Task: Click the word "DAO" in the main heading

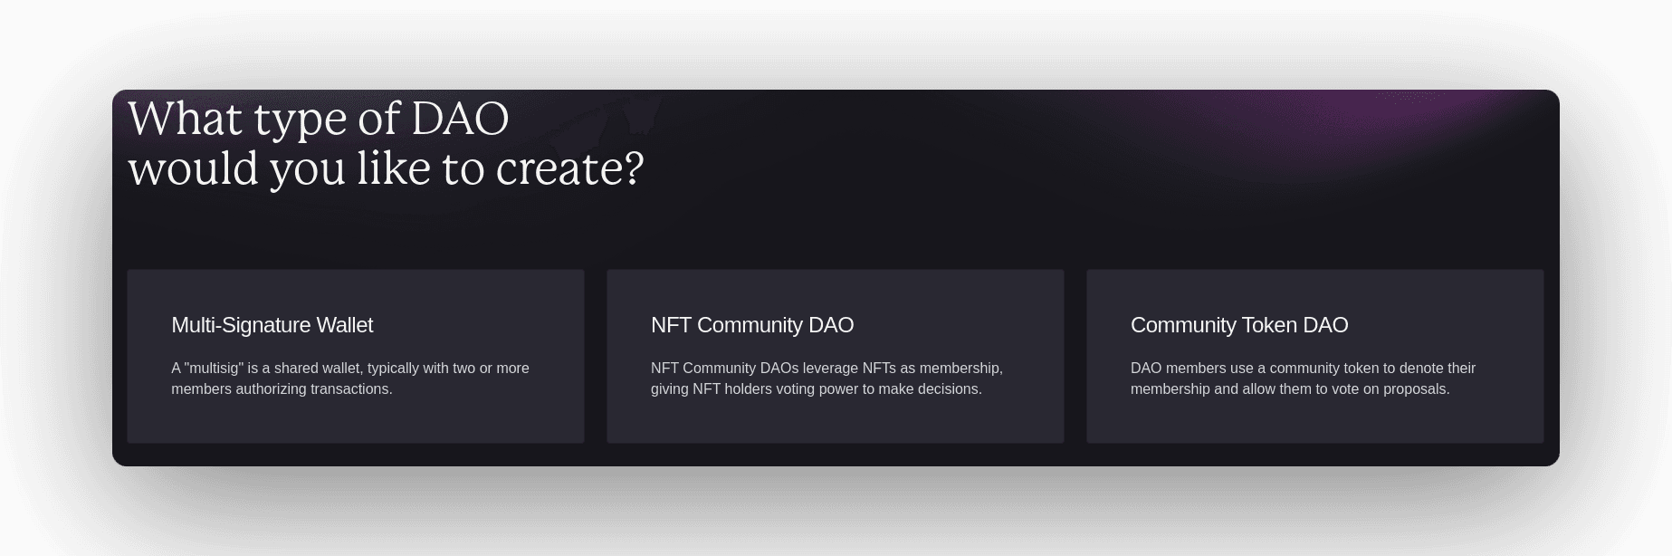Action: pyautogui.click(x=460, y=119)
